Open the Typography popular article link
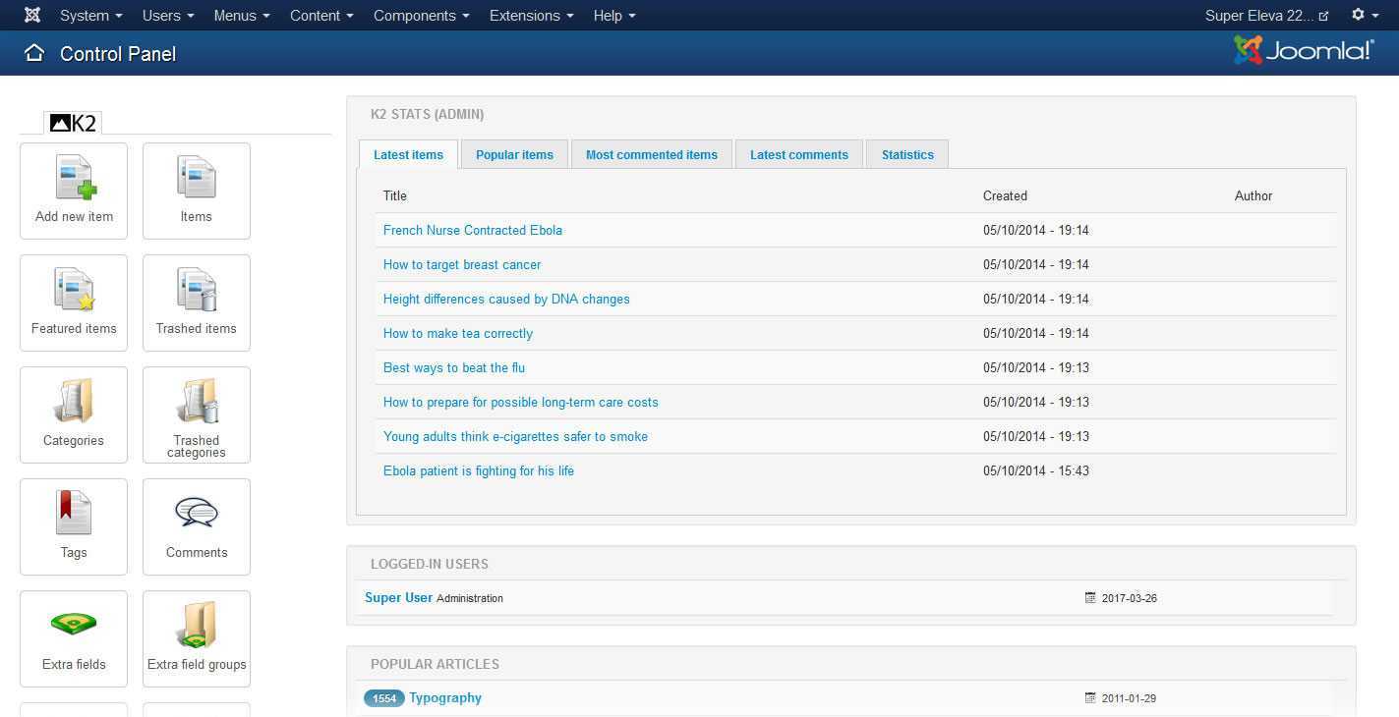 tap(445, 698)
